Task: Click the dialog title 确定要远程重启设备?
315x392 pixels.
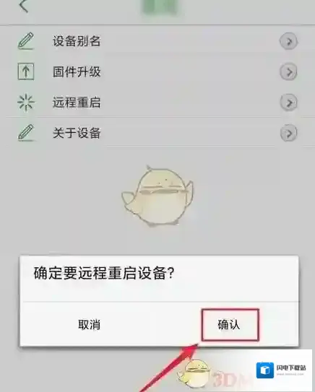Action: (104, 274)
